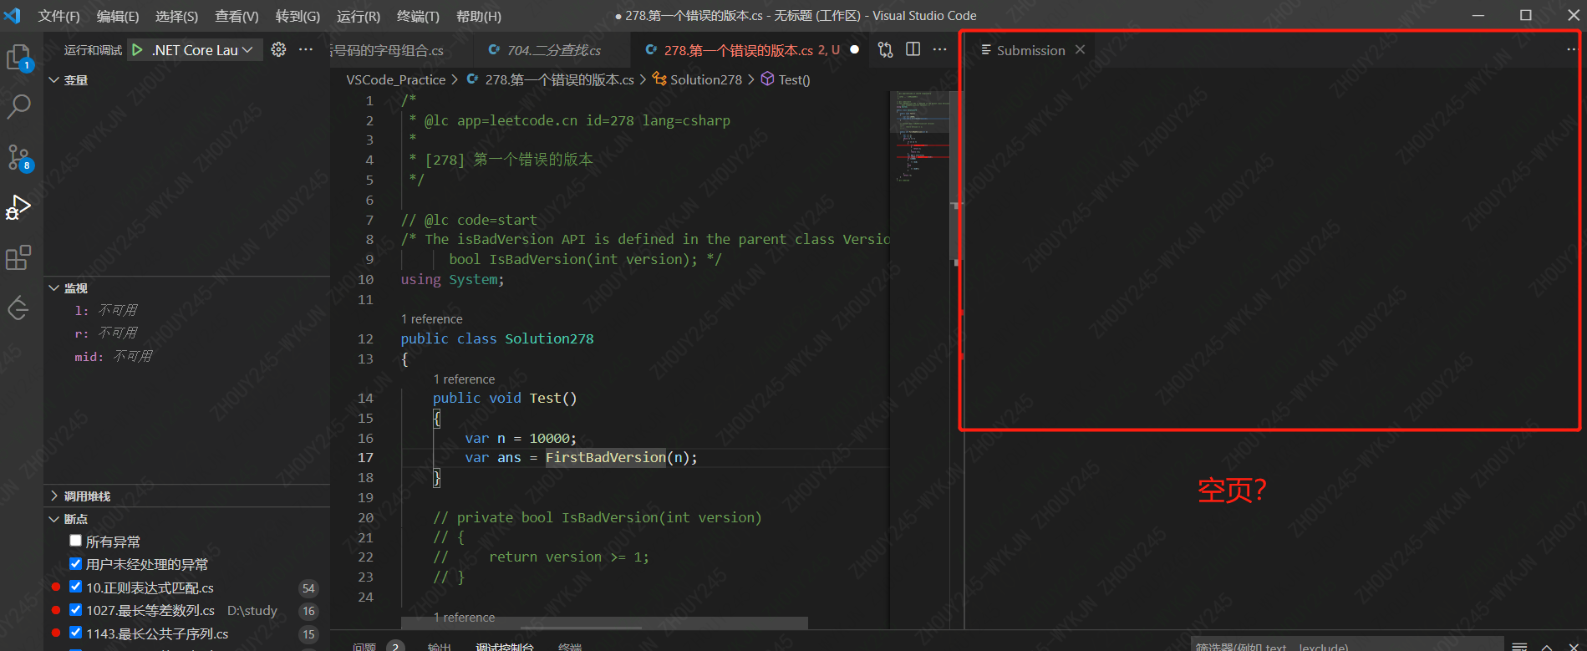This screenshot has width=1587, height=651.
Task: Open the 终端(T) menu
Action: [x=418, y=16]
